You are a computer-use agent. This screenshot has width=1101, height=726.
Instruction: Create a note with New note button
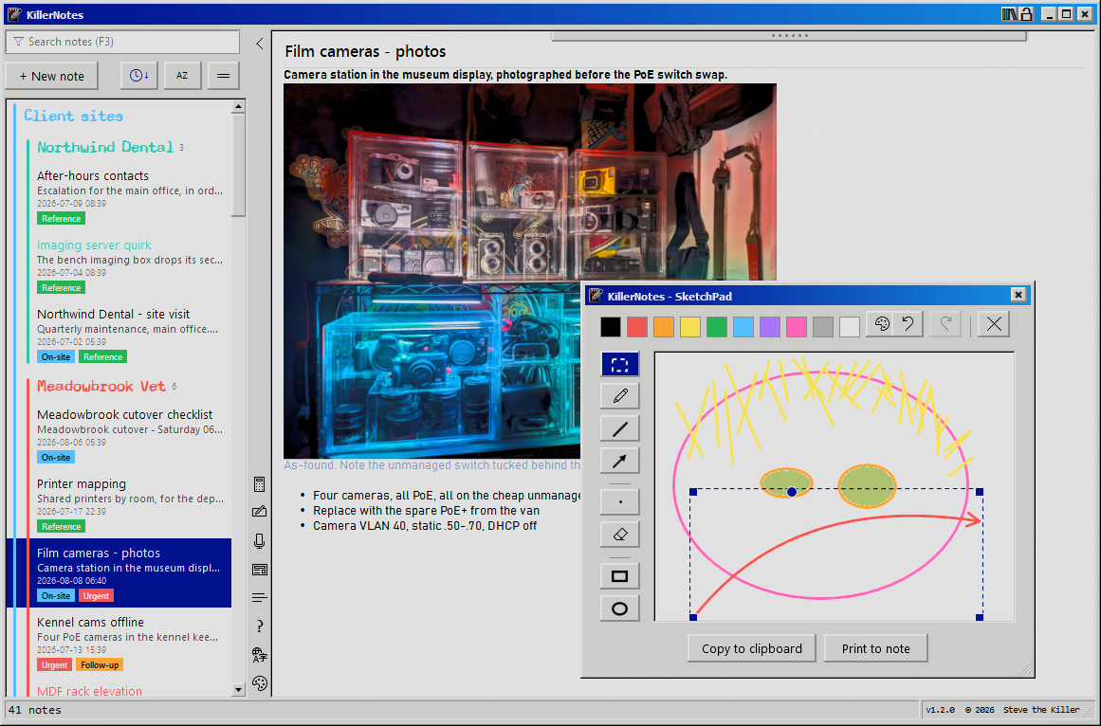click(52, 76)
